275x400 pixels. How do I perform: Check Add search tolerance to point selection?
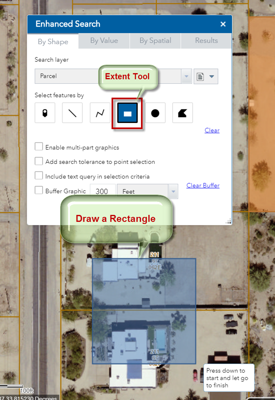[x=39, y=161]
